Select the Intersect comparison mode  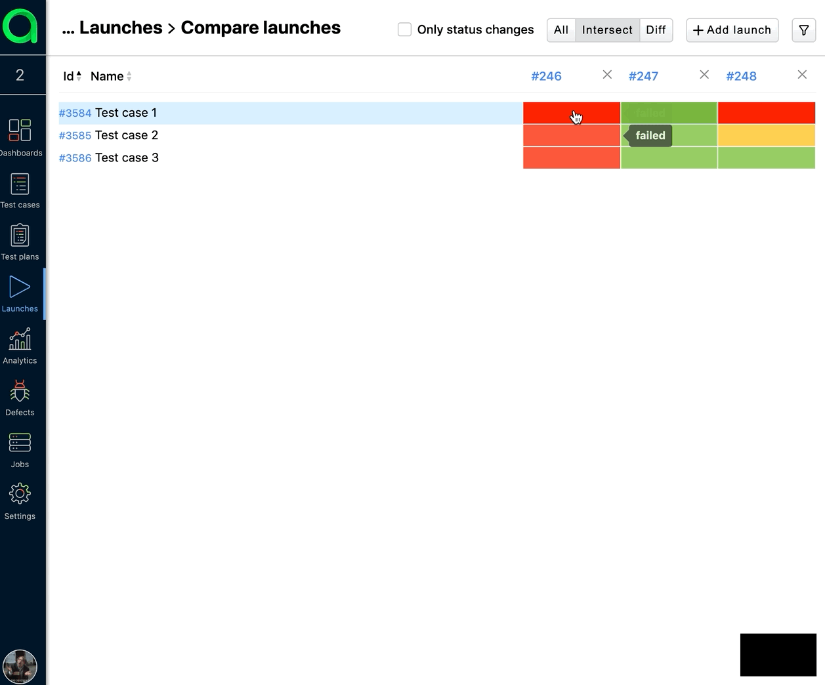coord(607,30)
